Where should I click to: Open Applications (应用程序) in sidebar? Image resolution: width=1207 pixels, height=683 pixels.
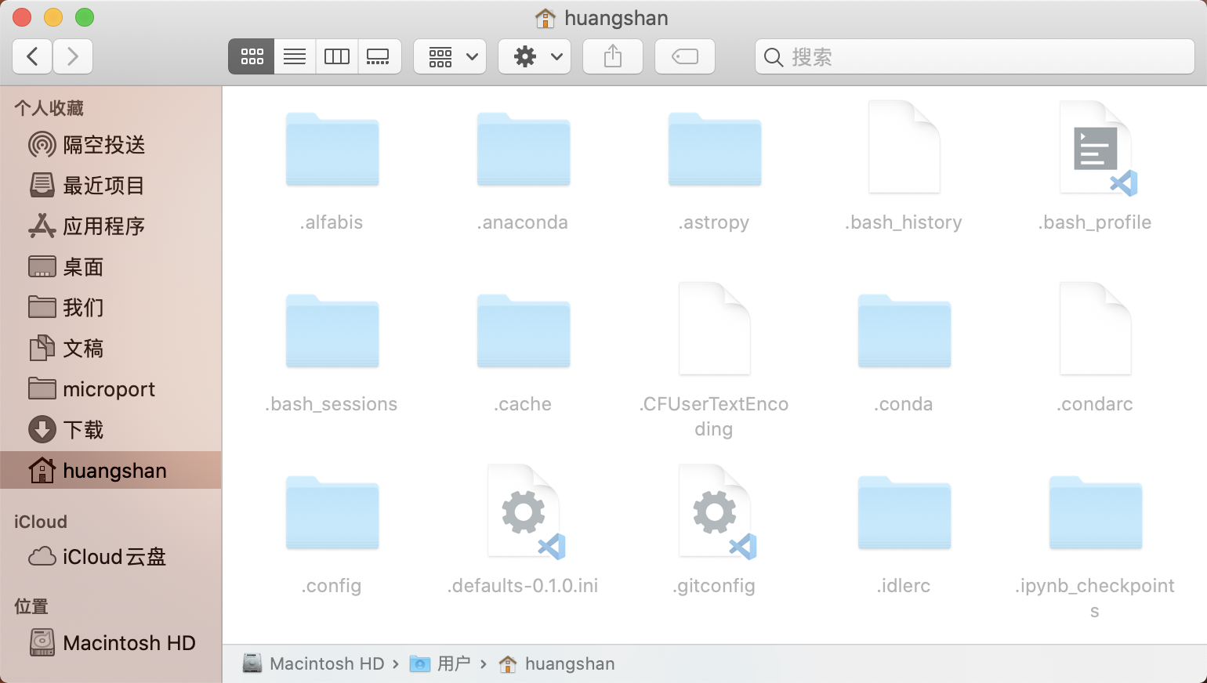(x=111, y=226)
